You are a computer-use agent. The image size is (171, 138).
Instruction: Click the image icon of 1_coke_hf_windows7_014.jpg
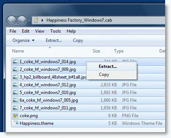click(15, 62)
